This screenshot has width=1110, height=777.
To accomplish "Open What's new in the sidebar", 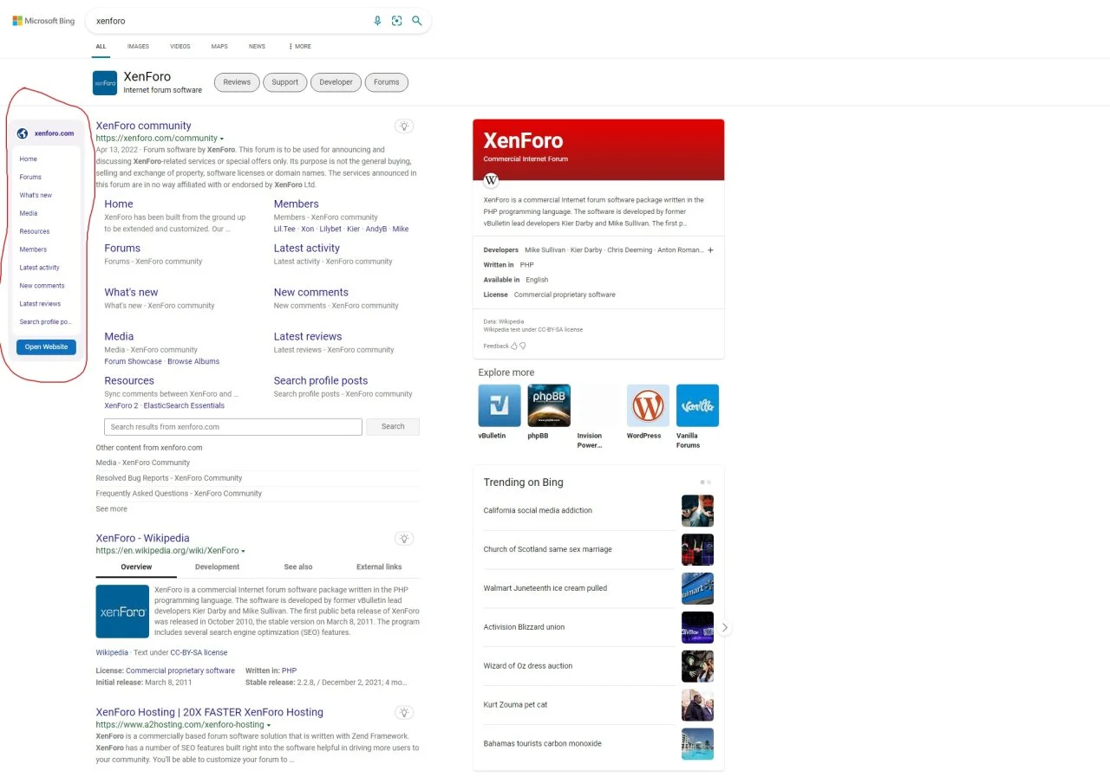I will click(x=36, y=195).
